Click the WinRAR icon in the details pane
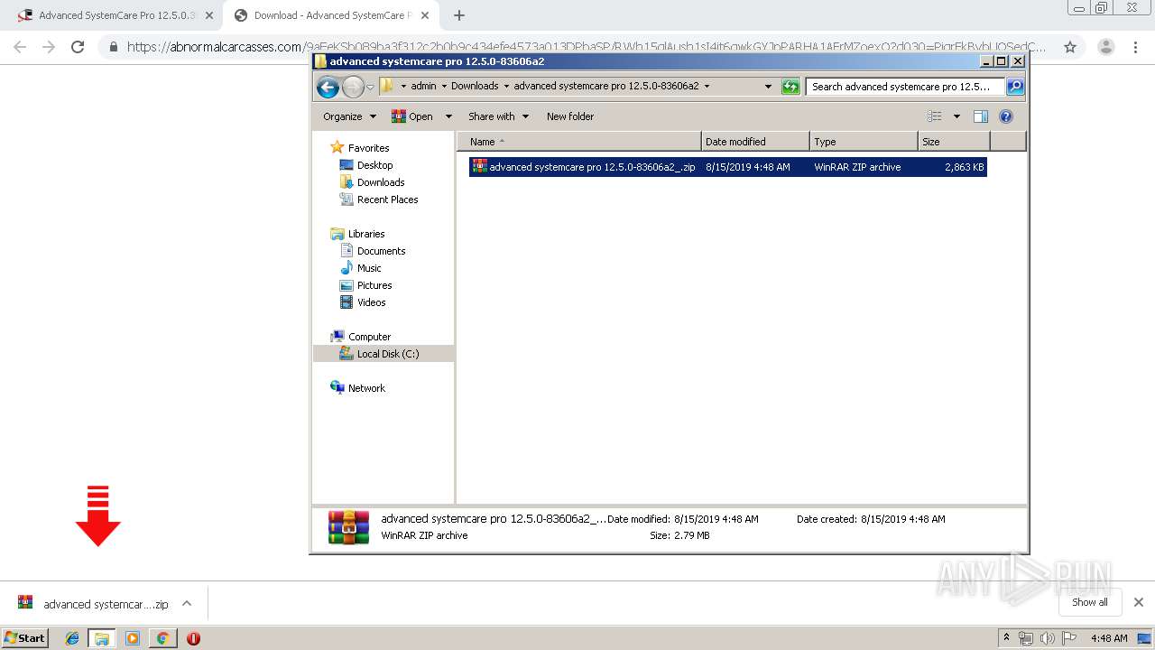Screen dimensions: 1155x650 (x=348, y=527)
